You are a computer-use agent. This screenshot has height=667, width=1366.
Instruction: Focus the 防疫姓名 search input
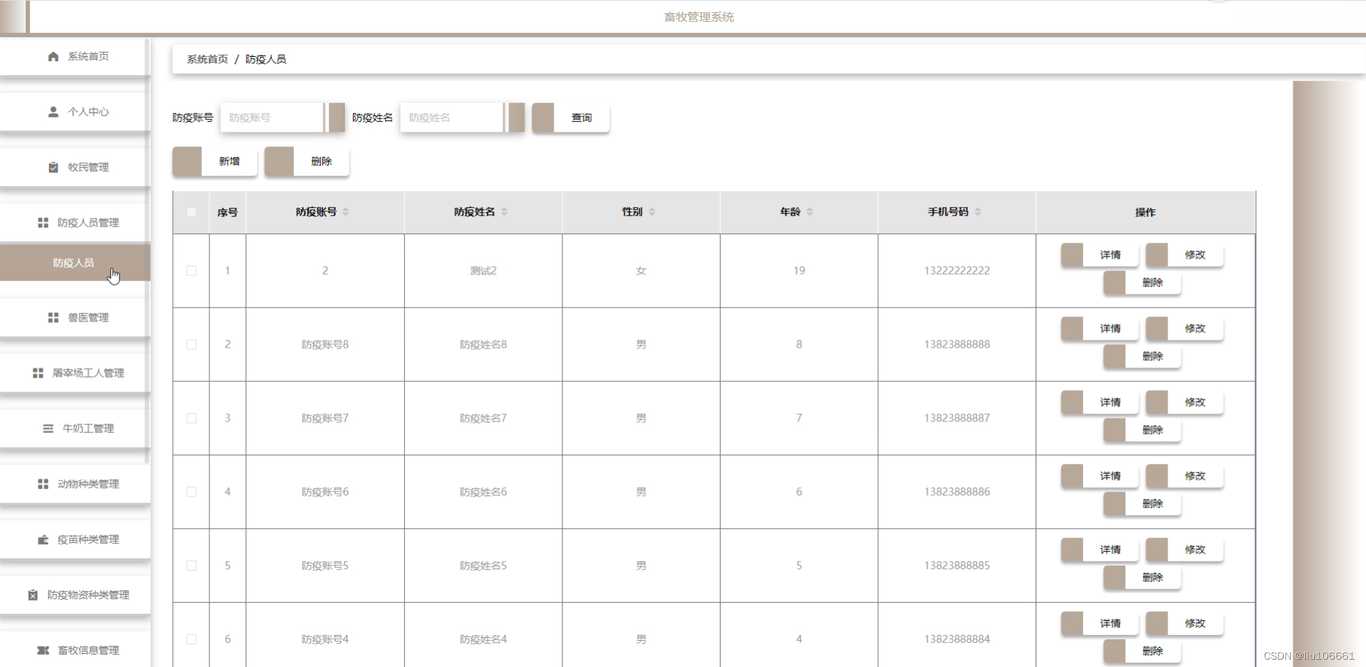[x=452, y=117]
